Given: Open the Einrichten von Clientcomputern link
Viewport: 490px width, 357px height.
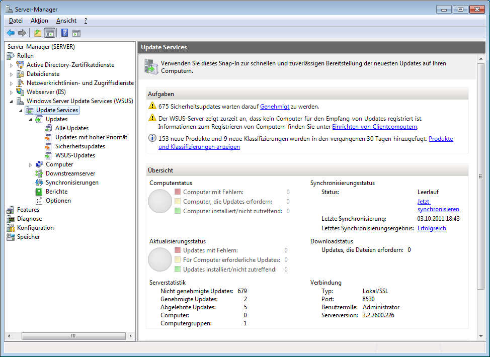Looking at the screenshot, I should (374, 127).
